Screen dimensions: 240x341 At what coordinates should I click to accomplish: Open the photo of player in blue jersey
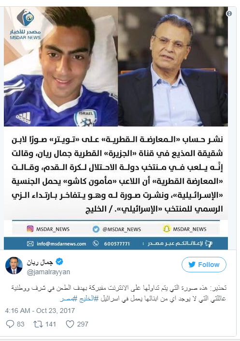pyautogui.click(x=61, y=67)
